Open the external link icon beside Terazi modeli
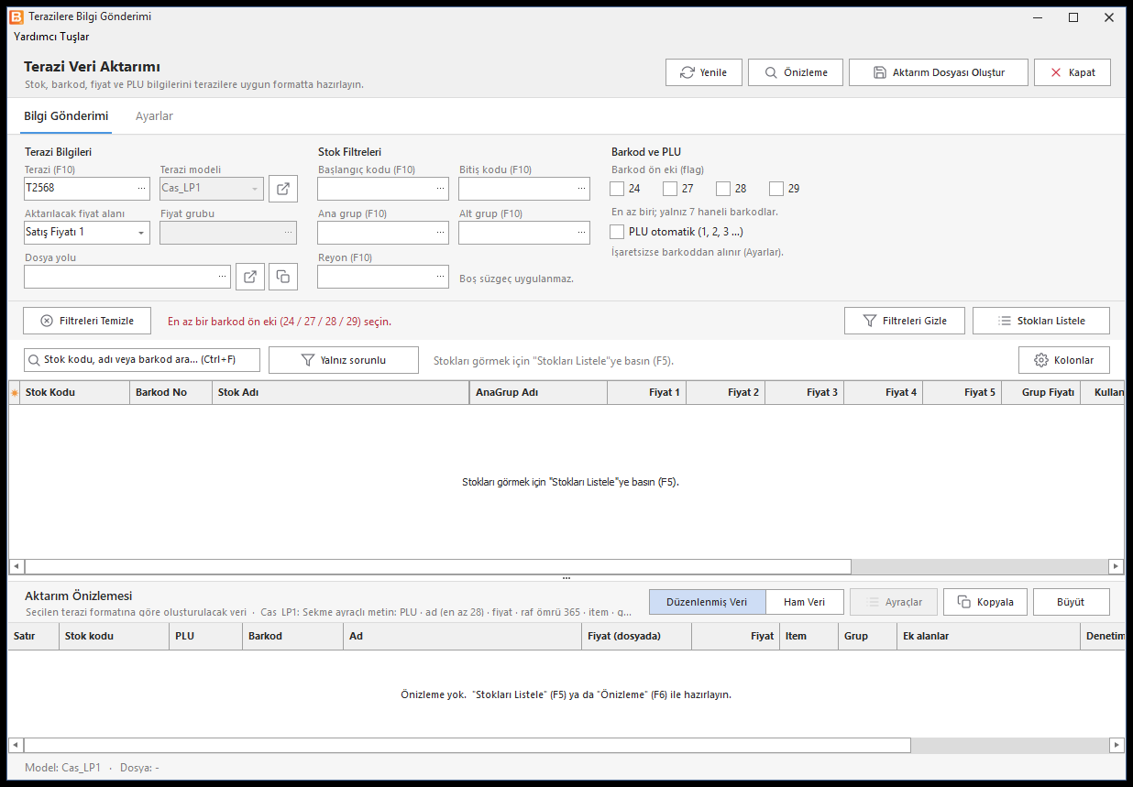The height and width of the screenshot is (787, 1133). [x=283, y=189]
